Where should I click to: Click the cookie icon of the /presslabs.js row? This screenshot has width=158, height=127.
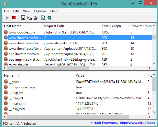pos(6,43)
